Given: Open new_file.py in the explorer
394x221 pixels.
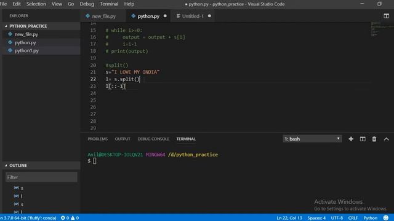Looking at the screenshot, I should 26,34.
